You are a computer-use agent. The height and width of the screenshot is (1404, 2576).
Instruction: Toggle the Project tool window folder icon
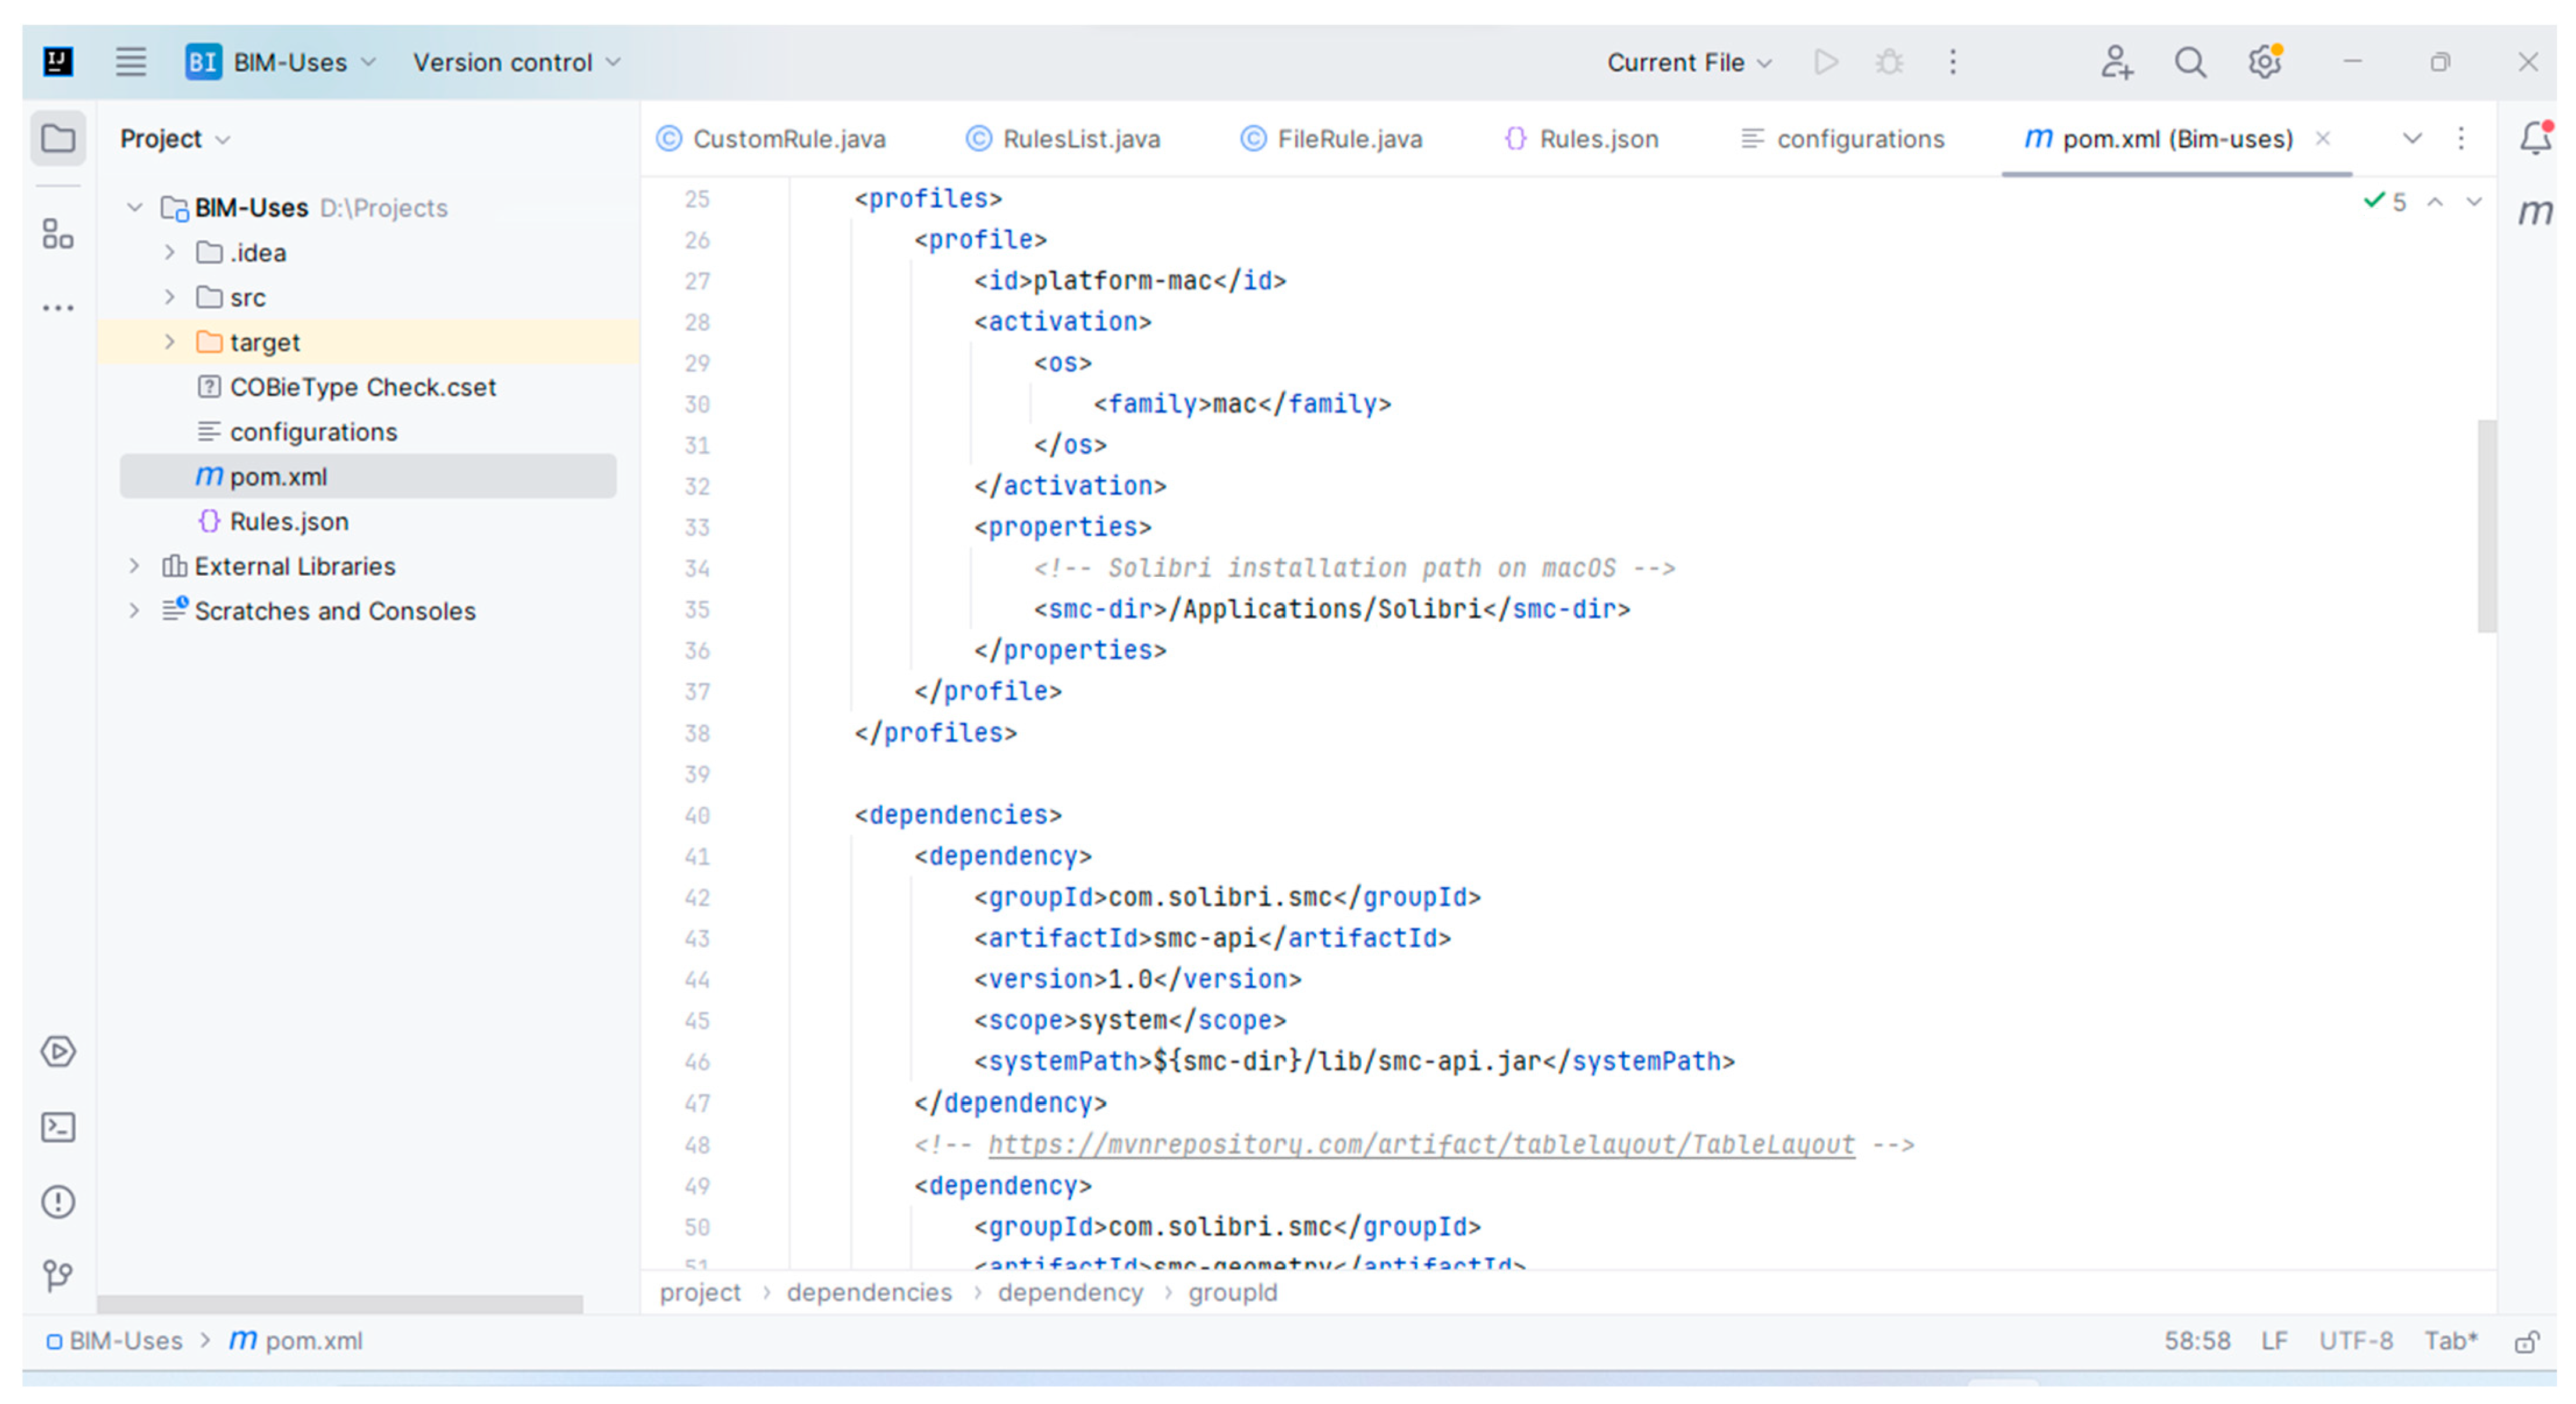click(58, 138)
